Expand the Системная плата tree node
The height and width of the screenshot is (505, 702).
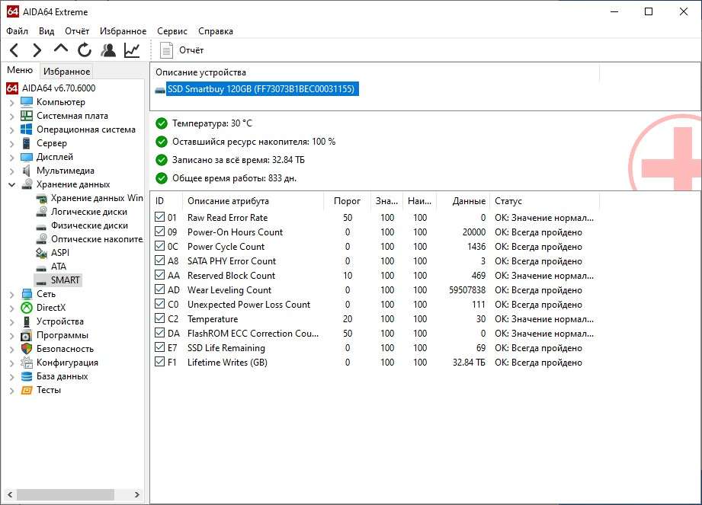11,117
